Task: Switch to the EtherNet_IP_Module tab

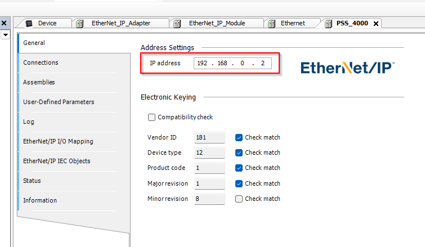Action: 217,23
